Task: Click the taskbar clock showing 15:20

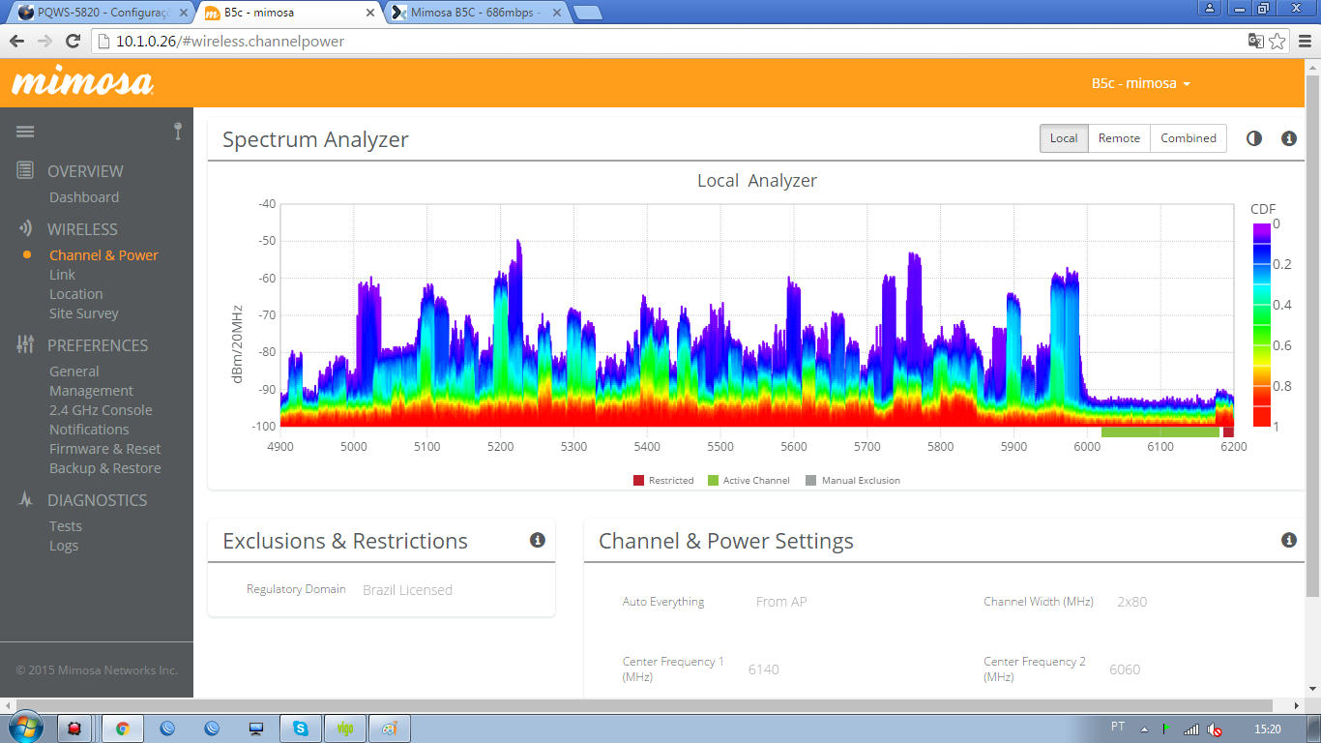Action: pos(1267,728)
